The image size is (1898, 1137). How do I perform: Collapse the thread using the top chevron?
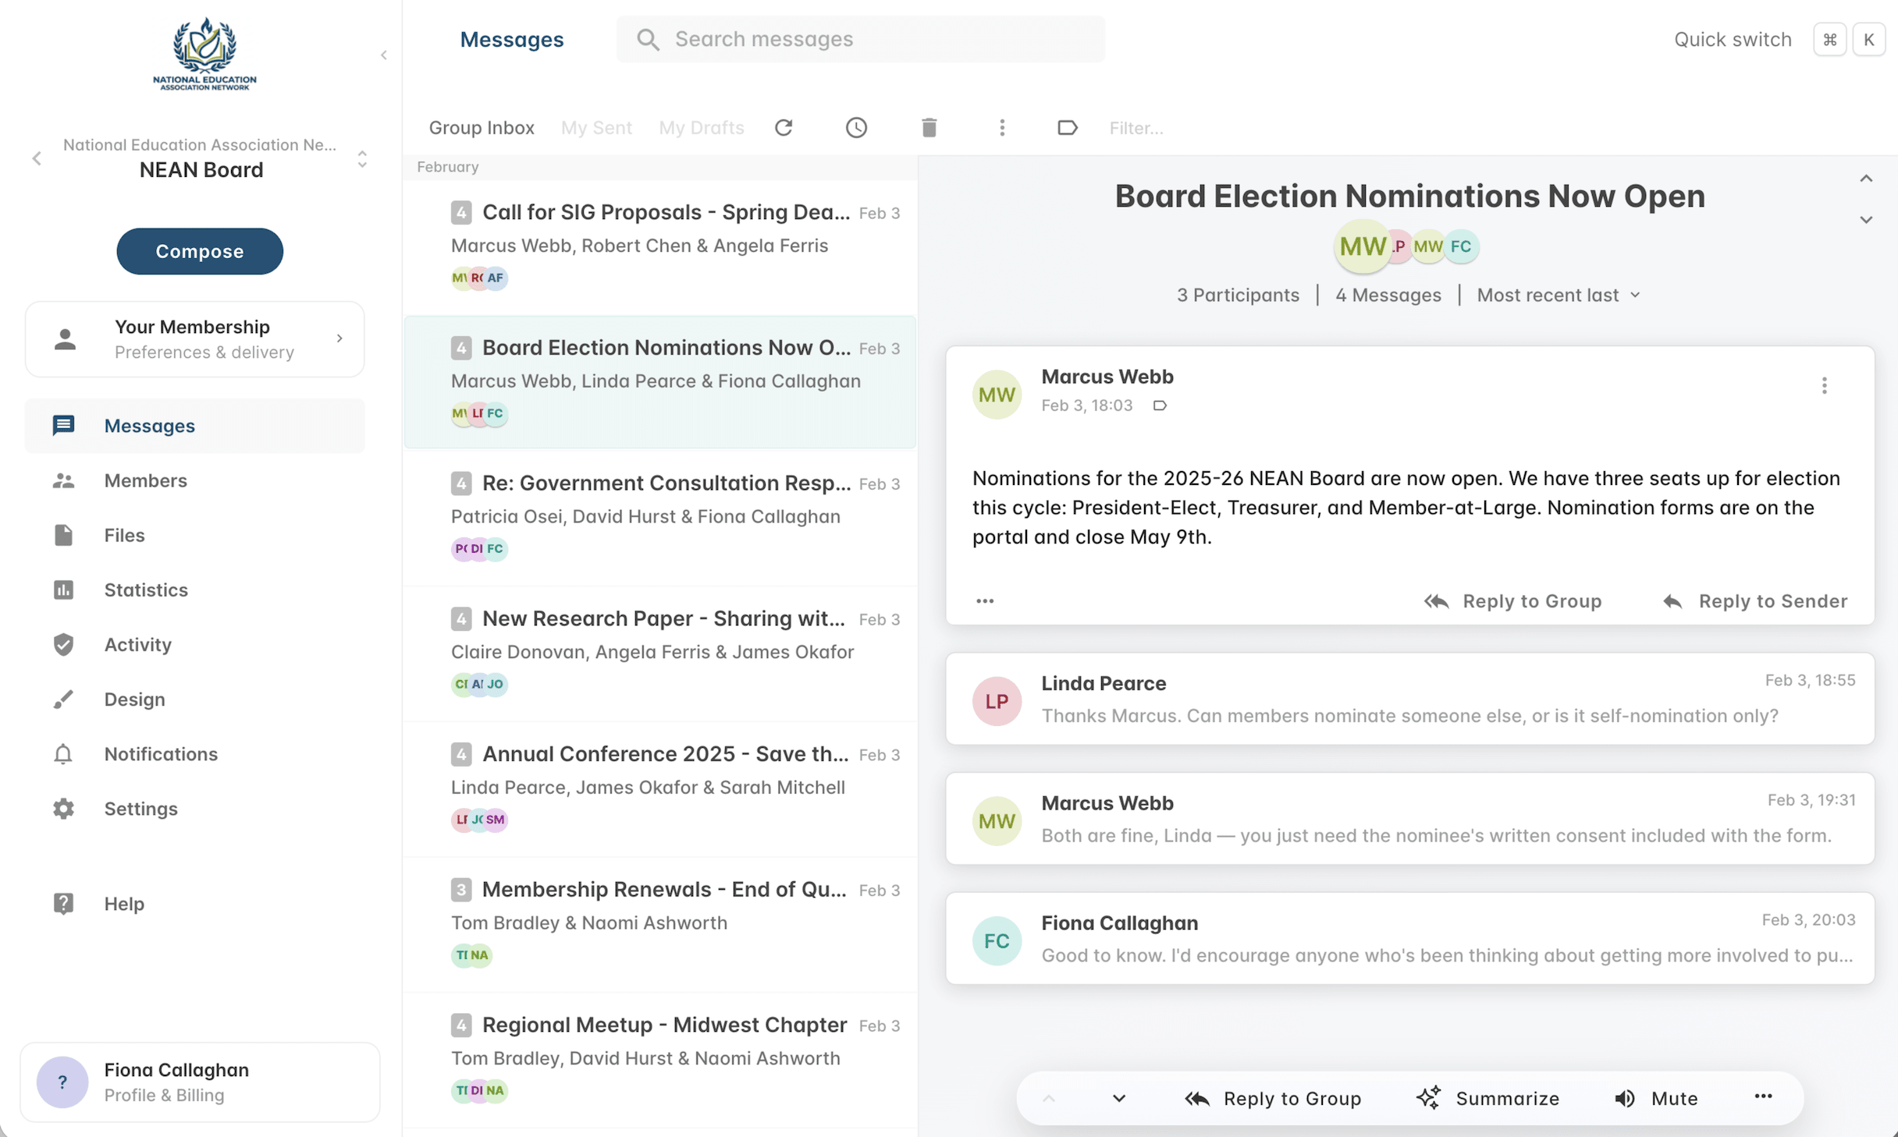point(1866,179)
